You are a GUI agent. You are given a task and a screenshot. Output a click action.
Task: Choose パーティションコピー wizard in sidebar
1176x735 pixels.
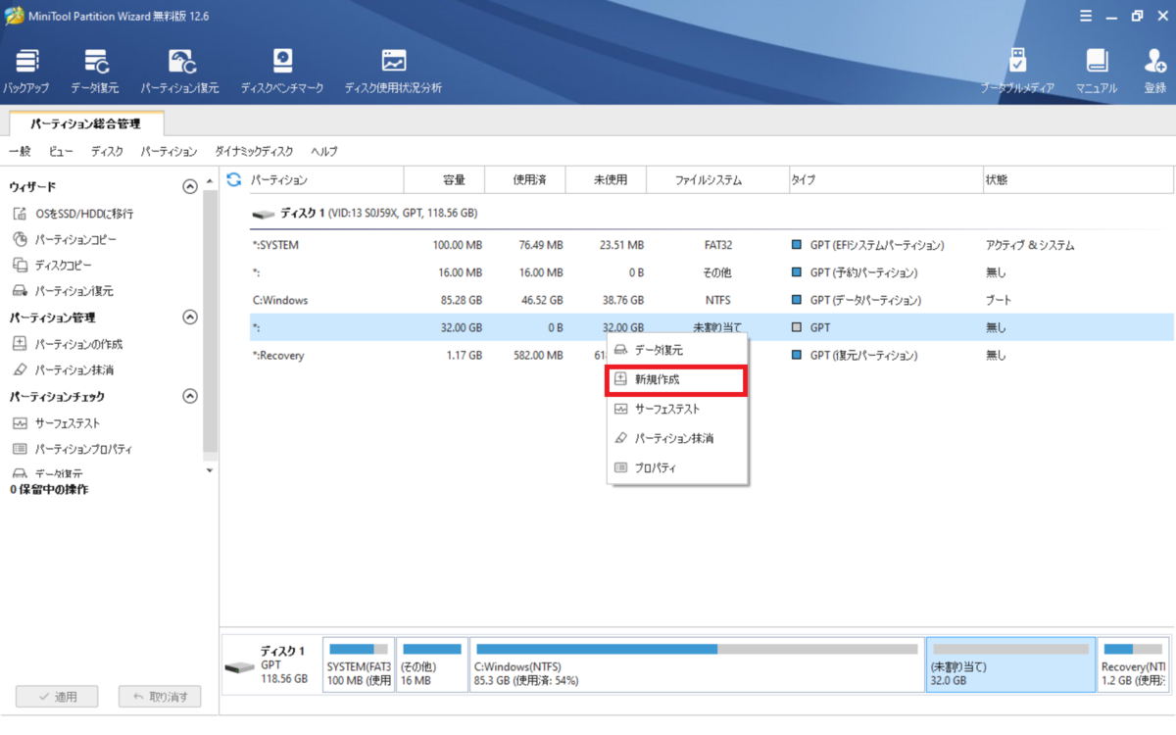(x=65, y=239)
